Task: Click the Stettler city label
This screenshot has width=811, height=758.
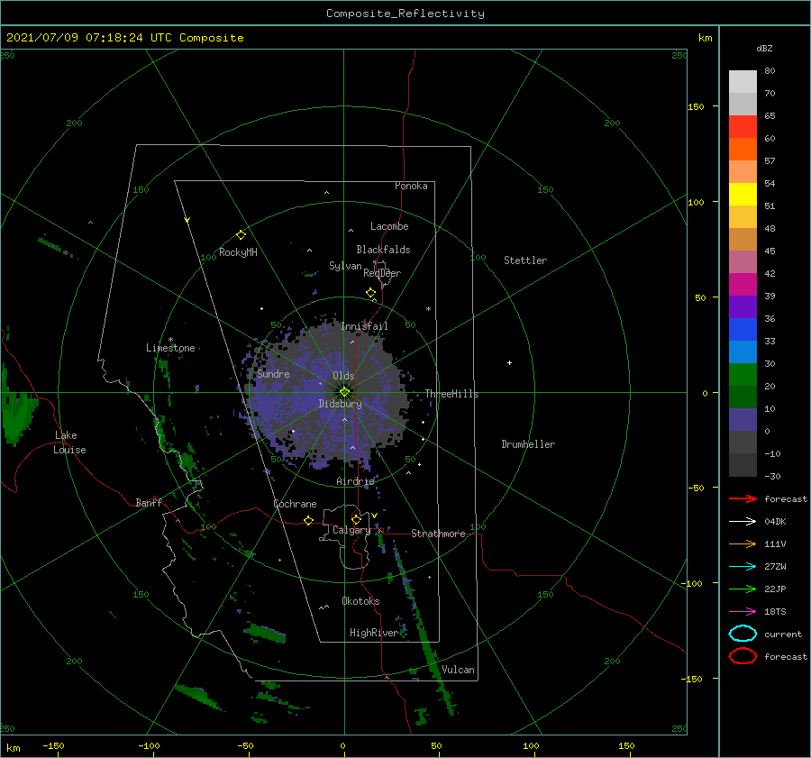Action: tap(525, 260)
